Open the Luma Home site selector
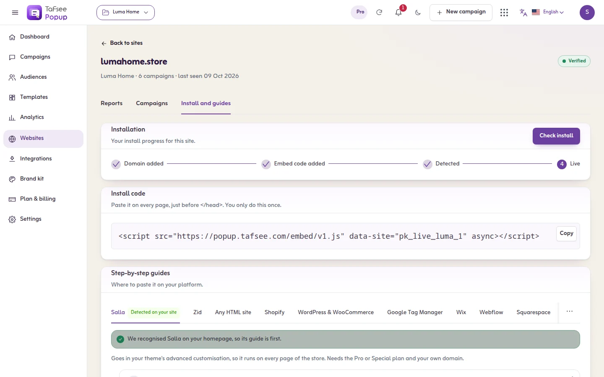604x377 pixels. pos(125,12)
